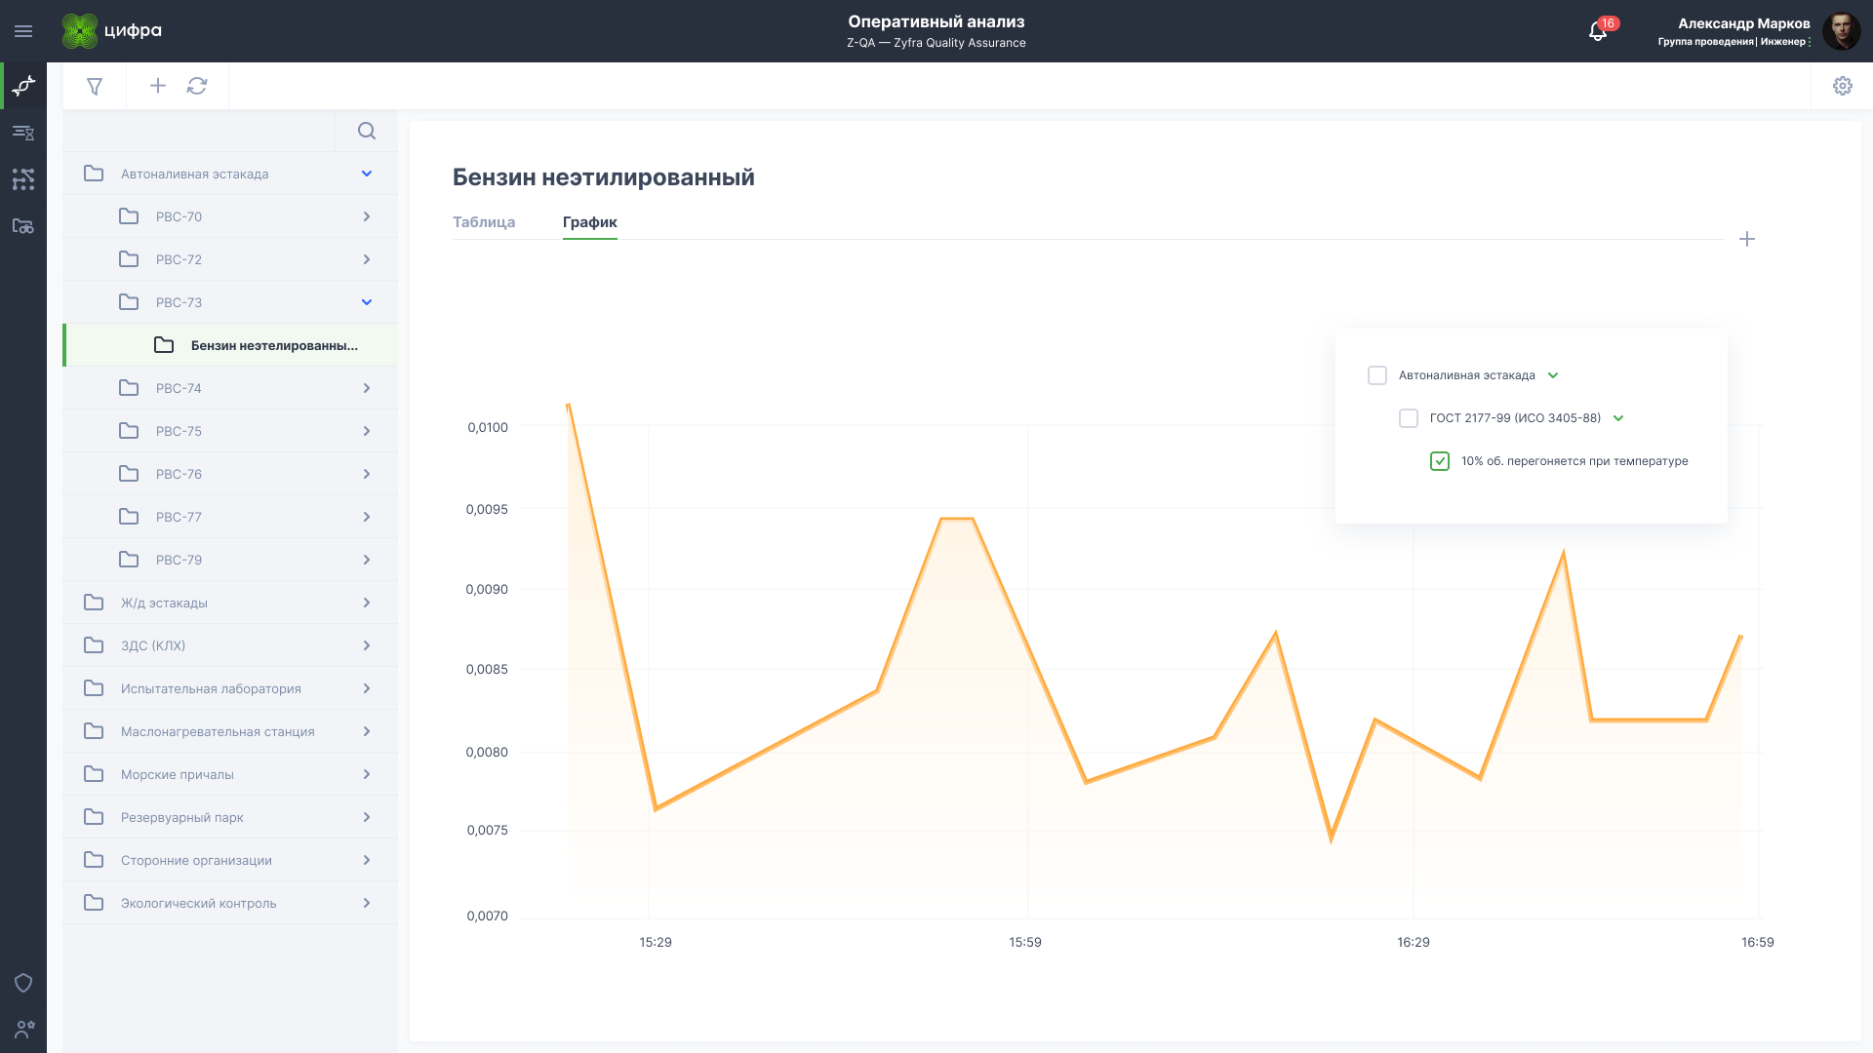Click the user avatar photo
This screenshot has width=1873, height=1053.
[x=1841, y=31]
